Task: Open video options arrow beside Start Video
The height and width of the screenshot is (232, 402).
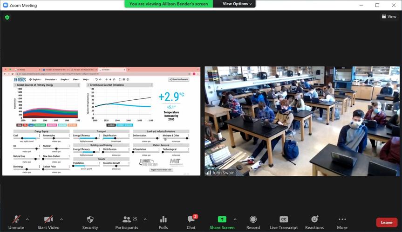Action: 61,219
